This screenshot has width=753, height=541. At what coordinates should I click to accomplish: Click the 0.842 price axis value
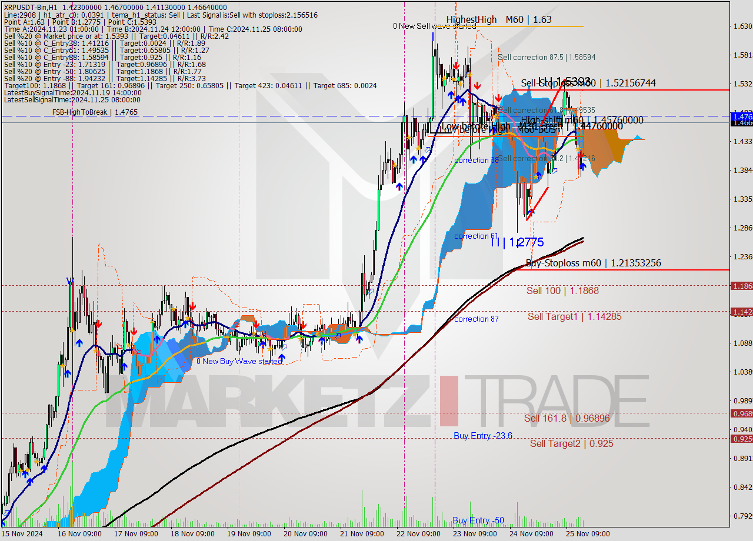coord(742,487)
